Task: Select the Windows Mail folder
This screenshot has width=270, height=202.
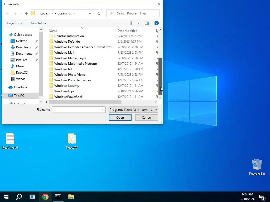Action: click(x=64, y=53)
